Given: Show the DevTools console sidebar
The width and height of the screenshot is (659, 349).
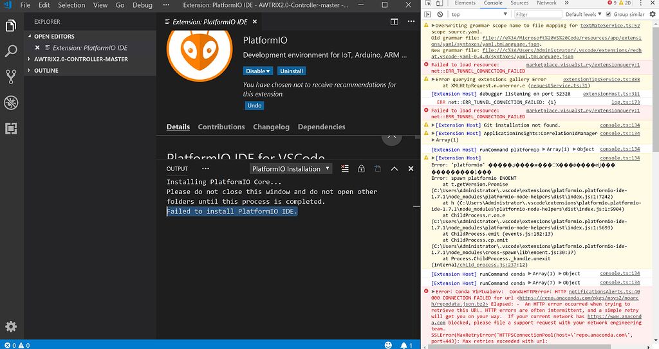Looking at the screenshot, I should (x=428, y=14).
